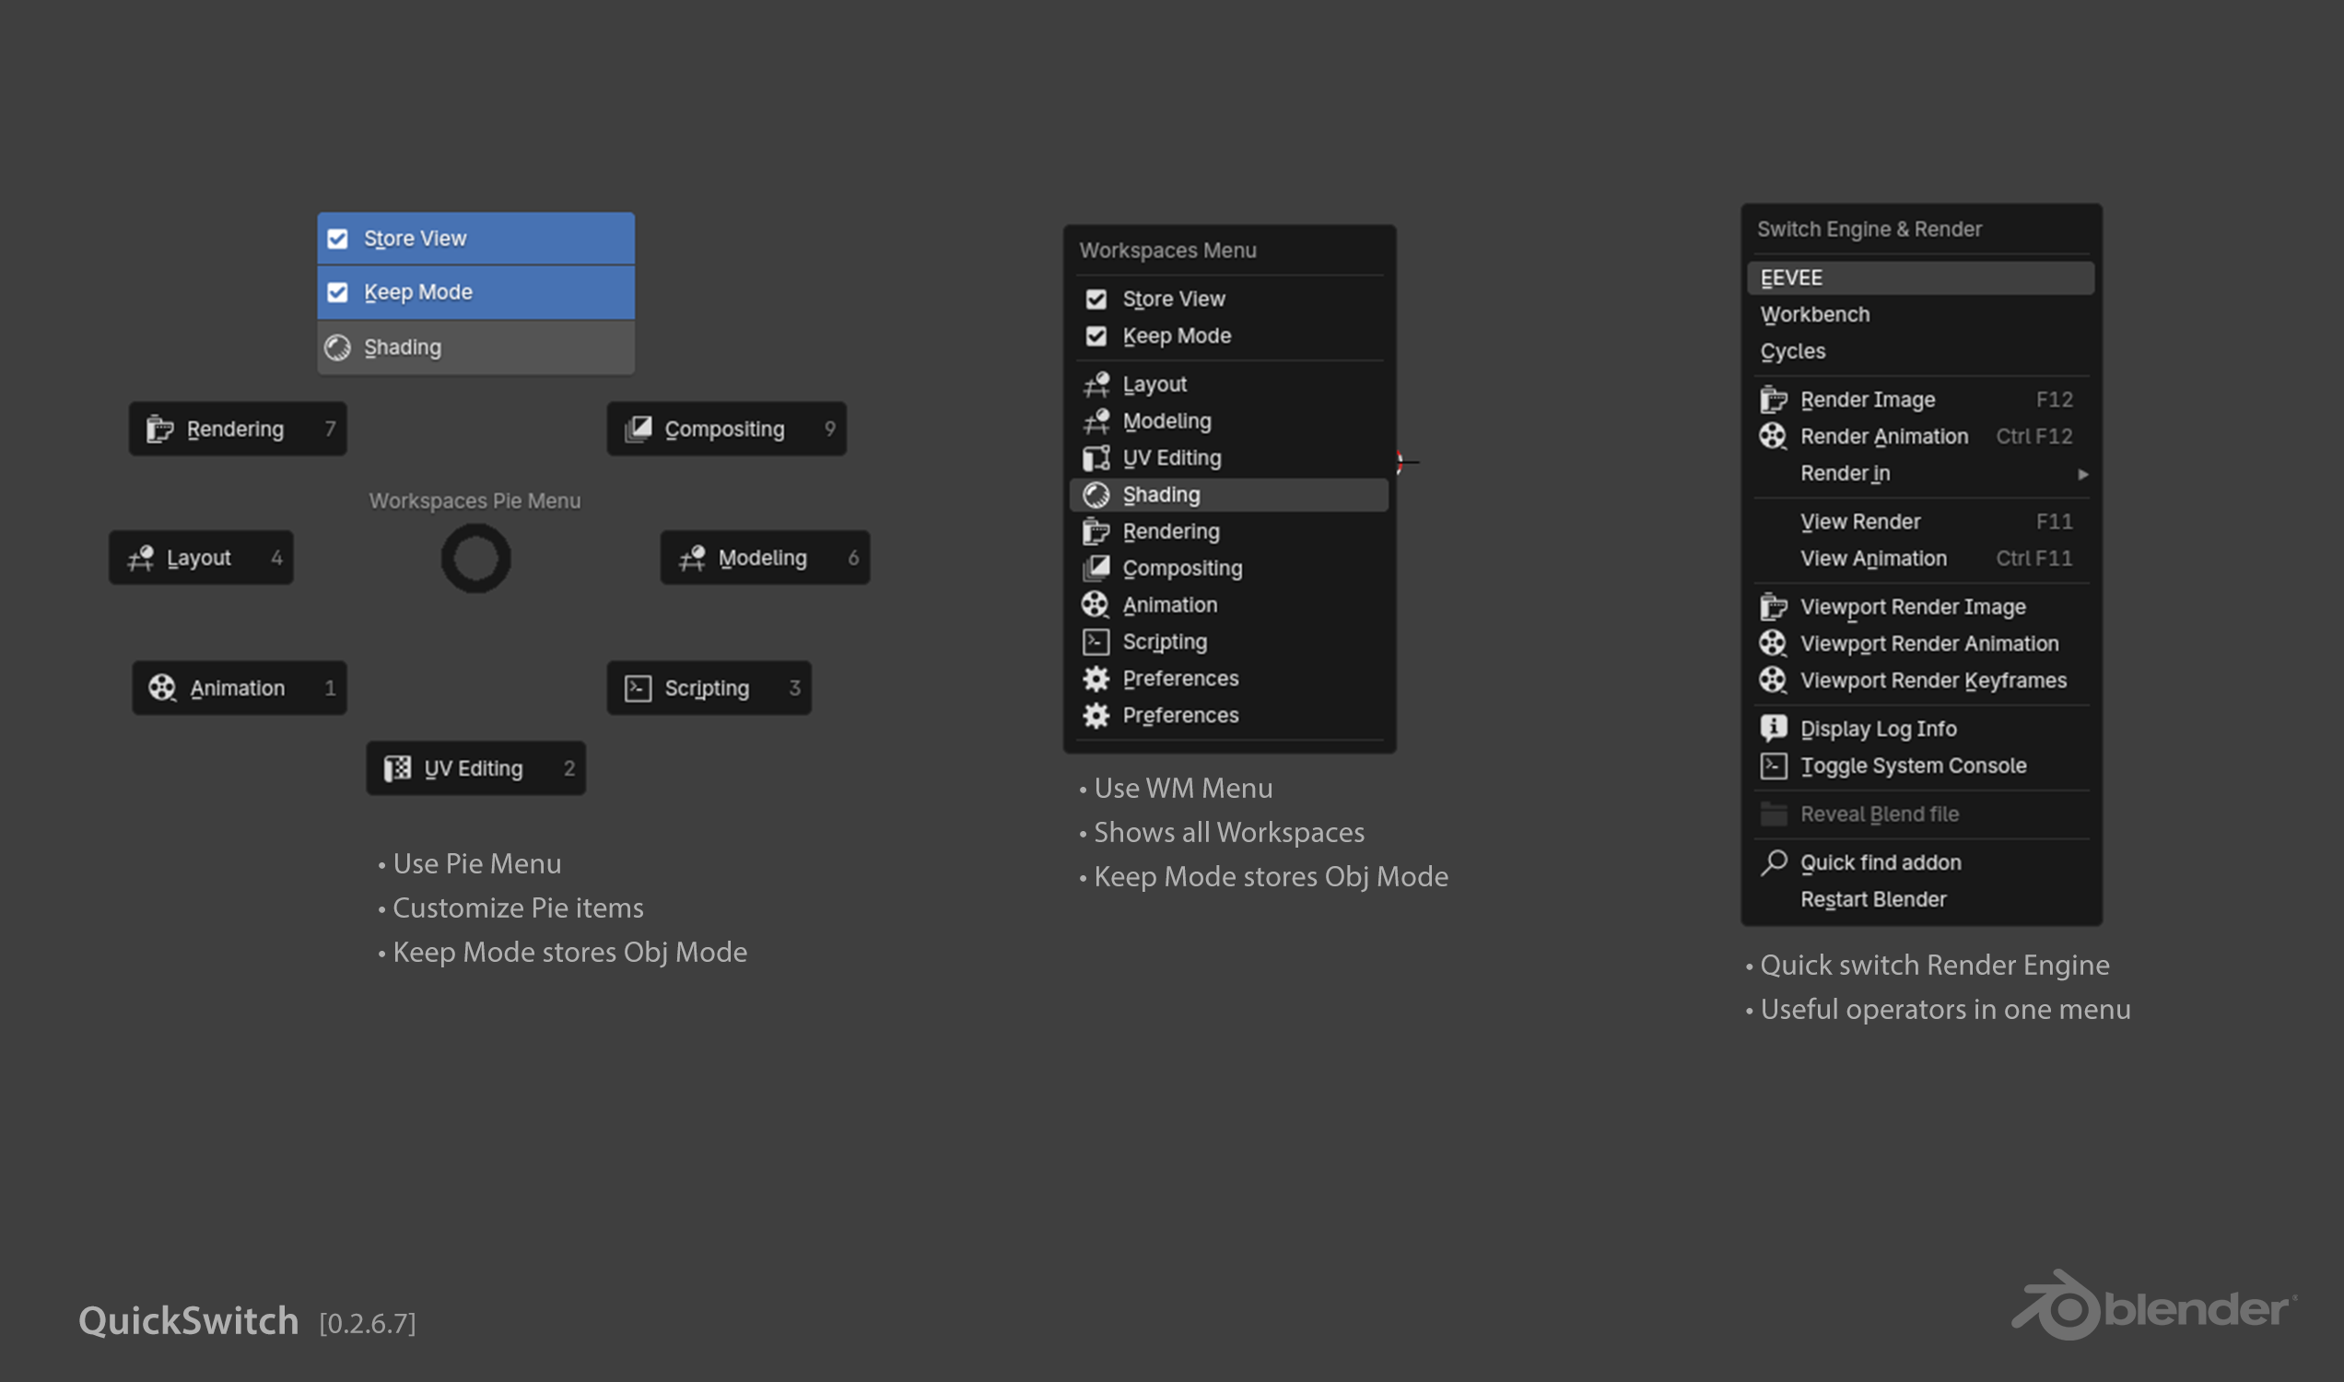
Task: Click the Compositing icon in pie menu
Action: 638,429
